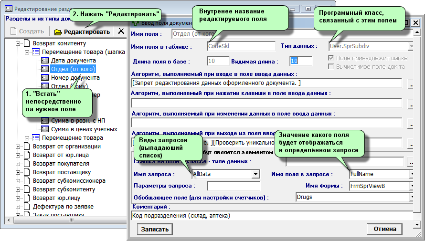Click the tree scrollbar left arrow
425x241 pixels.
(9, 220)
